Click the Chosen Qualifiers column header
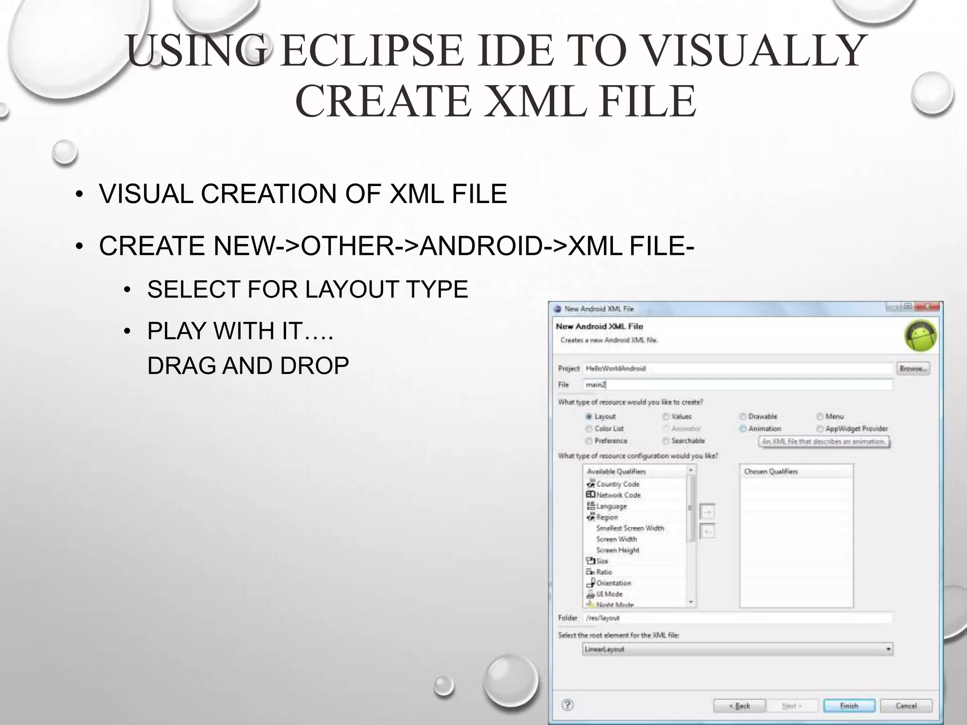The image size is (967, 725). pyautogui.click(x=796, y=471)
